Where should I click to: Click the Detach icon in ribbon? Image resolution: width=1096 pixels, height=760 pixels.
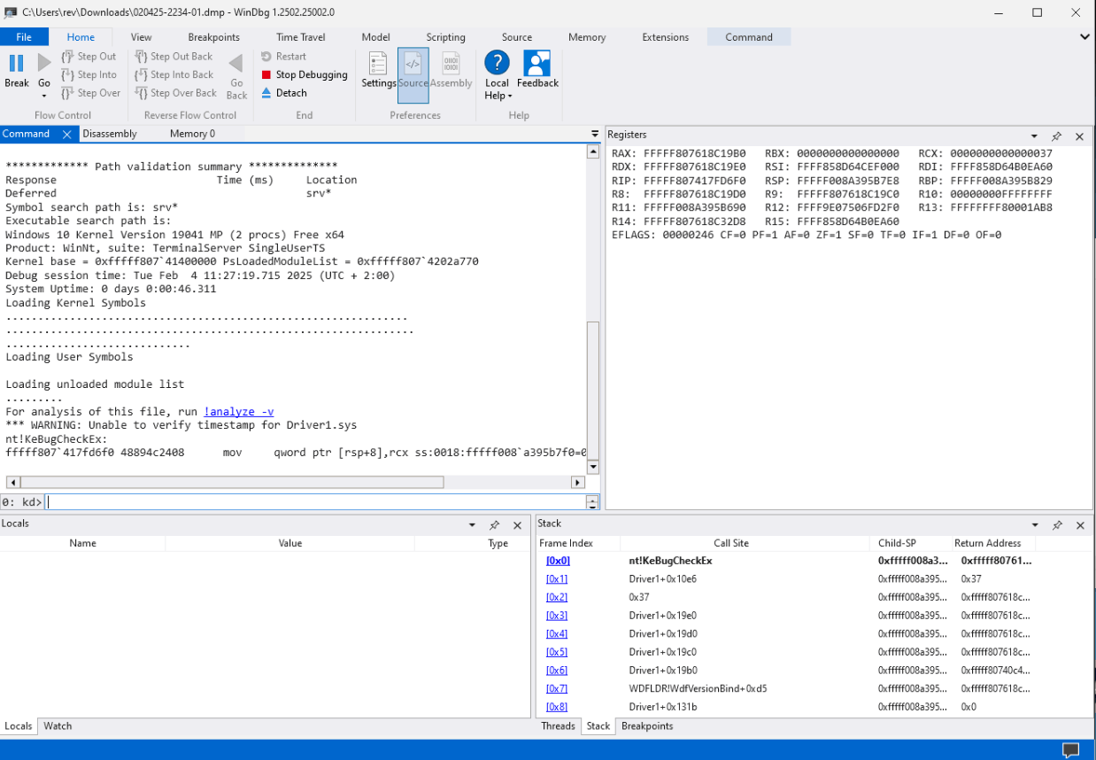coord(266,93)
